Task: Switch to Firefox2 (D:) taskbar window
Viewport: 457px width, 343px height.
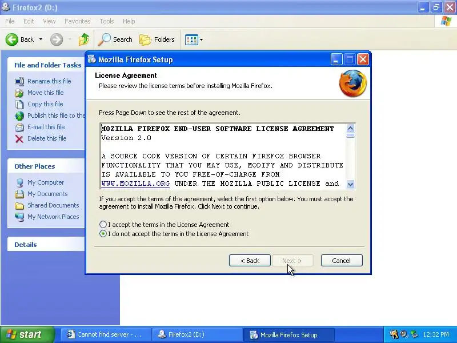Action: click(x=197, y=334)
